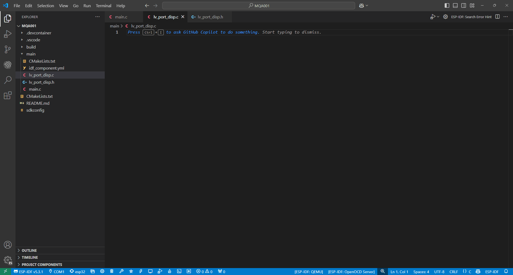Open run/debug dropdown arrow in editor toolbar
Viewport: 513px width, 275px height.
tap(438, 17)
